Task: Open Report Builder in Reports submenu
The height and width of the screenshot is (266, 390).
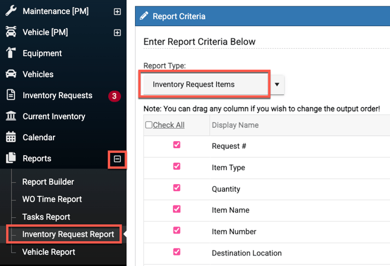Action: 48,182
